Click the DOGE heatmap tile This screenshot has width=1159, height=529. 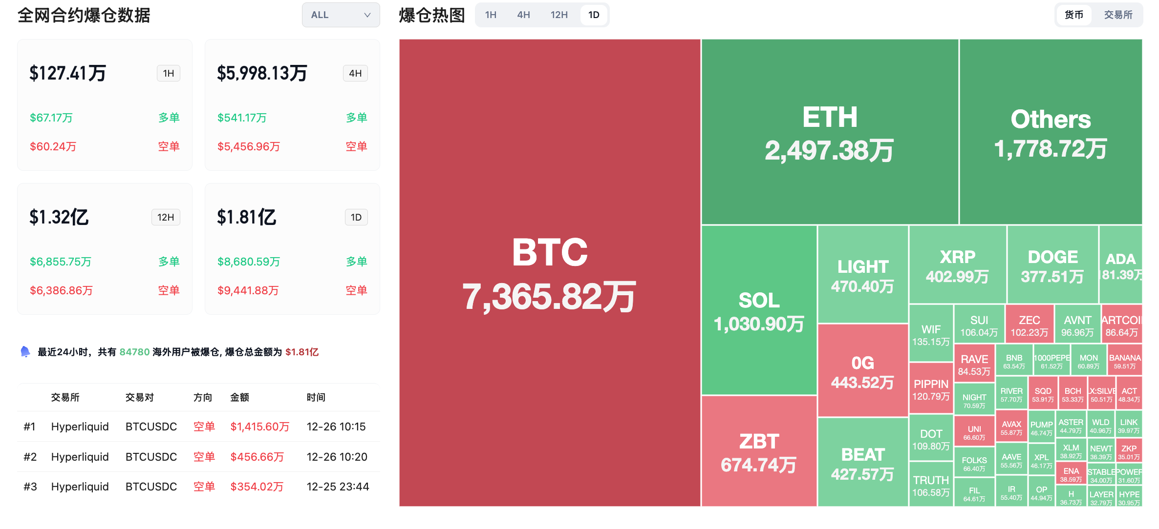pyautogui.click(x=1052, y=265)
